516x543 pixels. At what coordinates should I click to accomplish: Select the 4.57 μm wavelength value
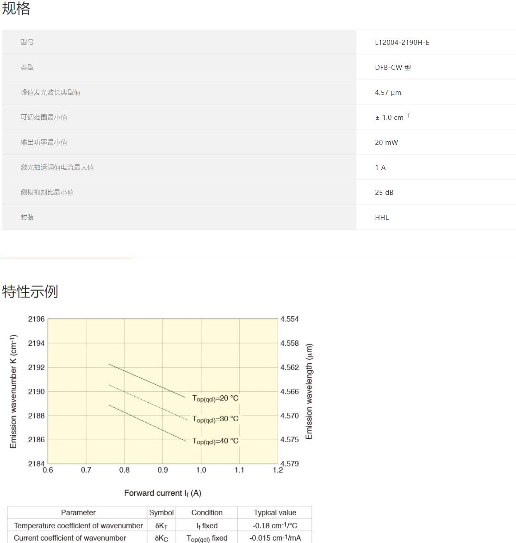point(388,93)
